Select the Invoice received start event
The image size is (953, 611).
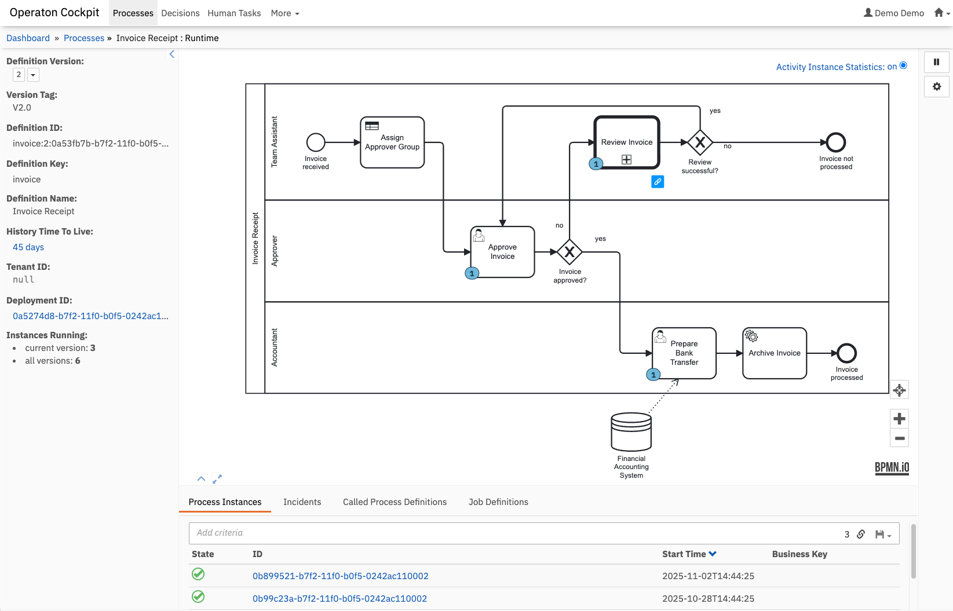(x=316, y=142)
